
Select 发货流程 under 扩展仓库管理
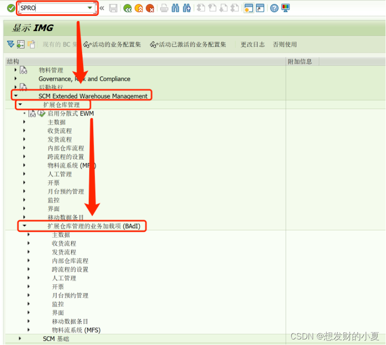tap(60, 140)
